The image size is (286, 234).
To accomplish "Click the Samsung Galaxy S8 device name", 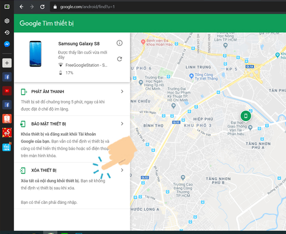I will tap(79, 44).
